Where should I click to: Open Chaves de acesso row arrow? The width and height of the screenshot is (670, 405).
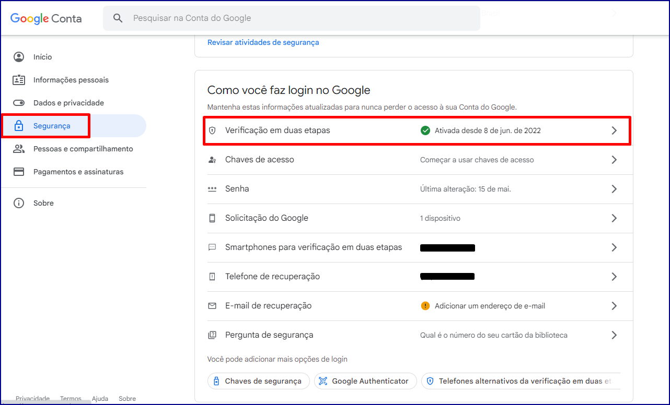coord(614,160)
